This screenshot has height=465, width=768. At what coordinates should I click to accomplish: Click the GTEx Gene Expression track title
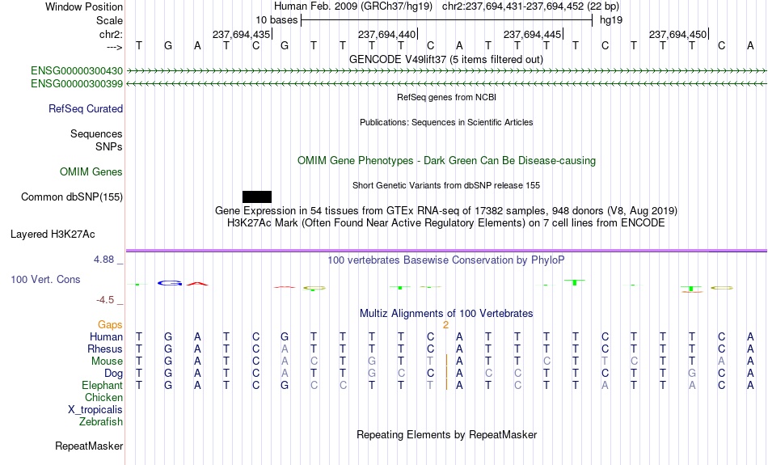click(446, 211)
